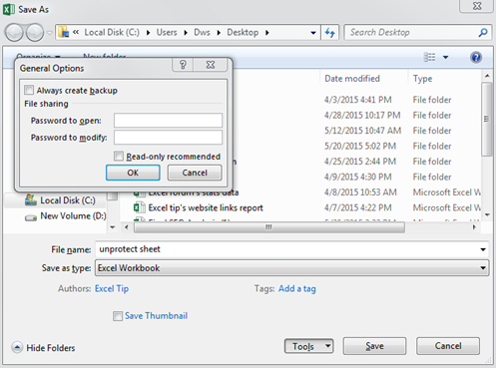
Task: Toggle the Save Thumbnail checkbox
Action: tap(118, 316)
